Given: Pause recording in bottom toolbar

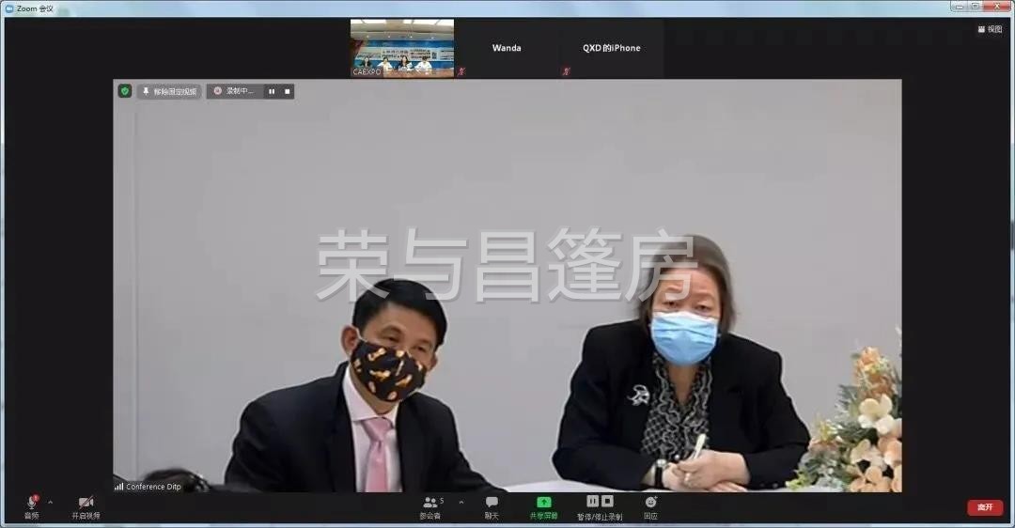Looking at the screenshot, I should [x=592, y=501].
